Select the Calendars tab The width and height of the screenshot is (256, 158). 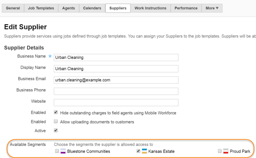[92, 8]
